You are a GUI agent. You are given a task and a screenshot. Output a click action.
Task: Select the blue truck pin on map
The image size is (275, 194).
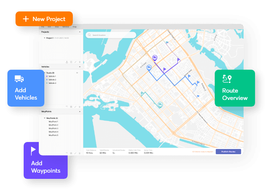[149, 67]
